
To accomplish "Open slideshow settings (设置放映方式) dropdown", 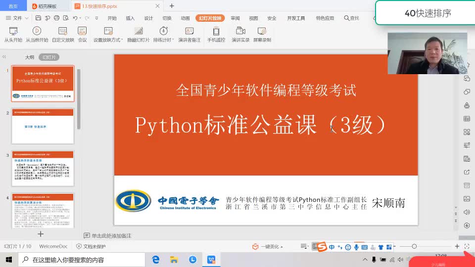I will click(x=108, y=35).
